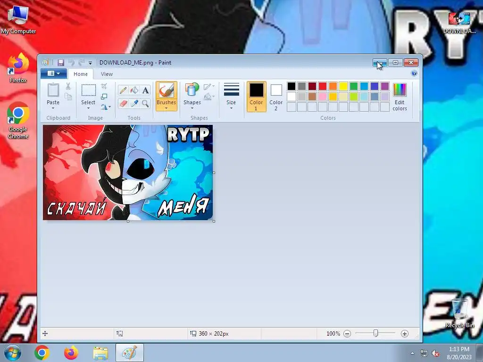Click the Redo arrow in title bar
The width and height of the screenshot is (483, 362).
point(81,63)
